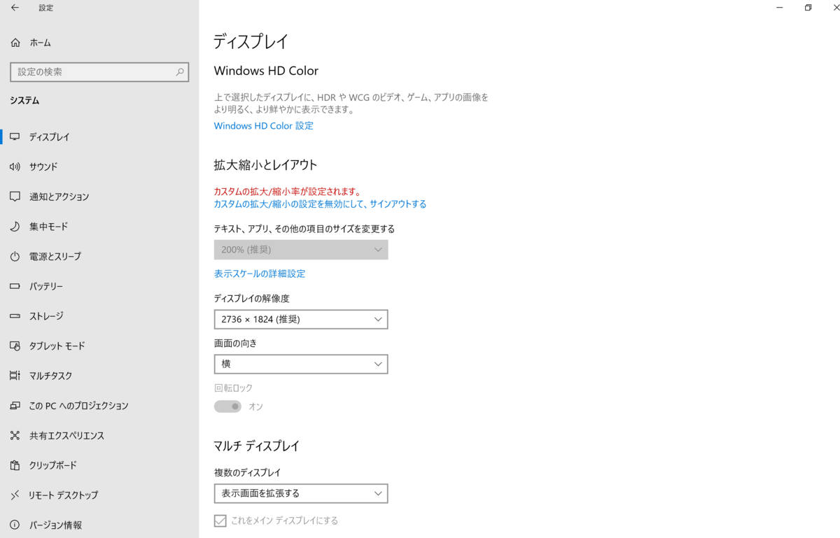Viewport: 840px width, 538px height.
Task: Uncheck これをメイン ディスプレイにする checkbox
Action: [x=220, y=520]
